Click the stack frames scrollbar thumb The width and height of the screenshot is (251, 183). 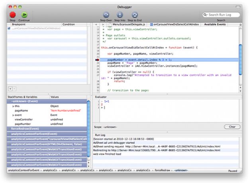tap(88, 128)
